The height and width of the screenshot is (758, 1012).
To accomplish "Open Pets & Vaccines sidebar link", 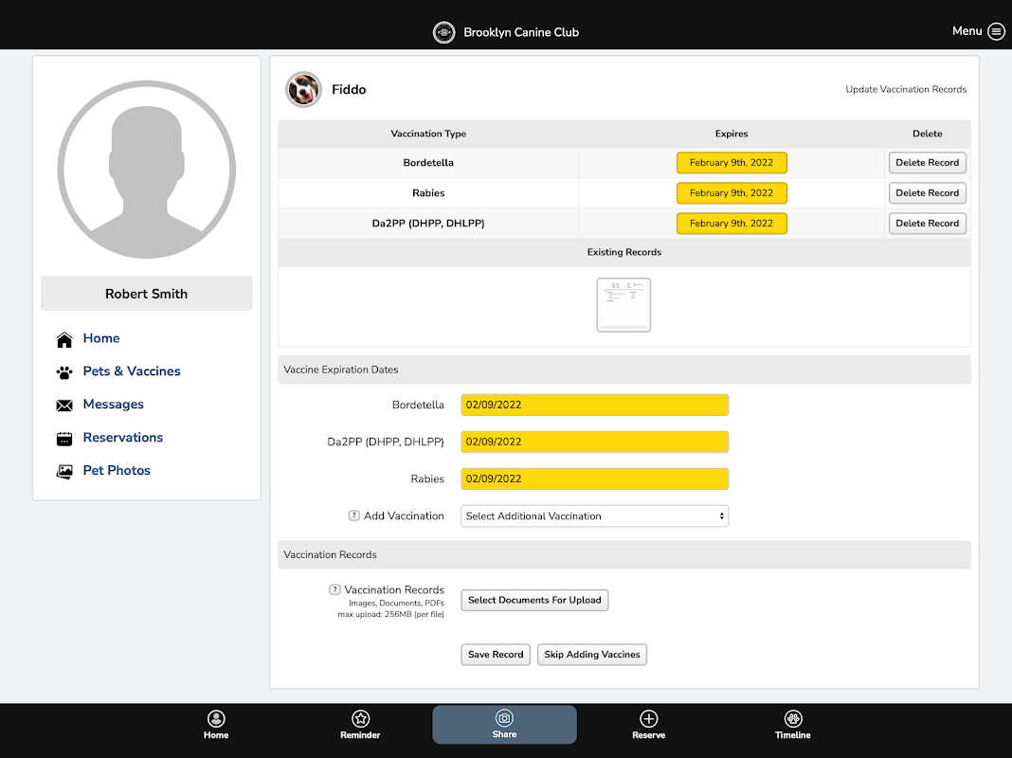I will [x=132, y=370].
